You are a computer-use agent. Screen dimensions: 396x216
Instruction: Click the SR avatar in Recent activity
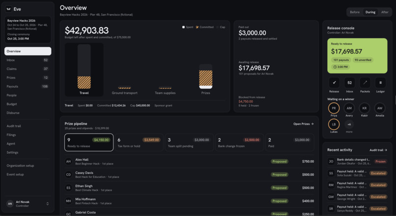331,209
